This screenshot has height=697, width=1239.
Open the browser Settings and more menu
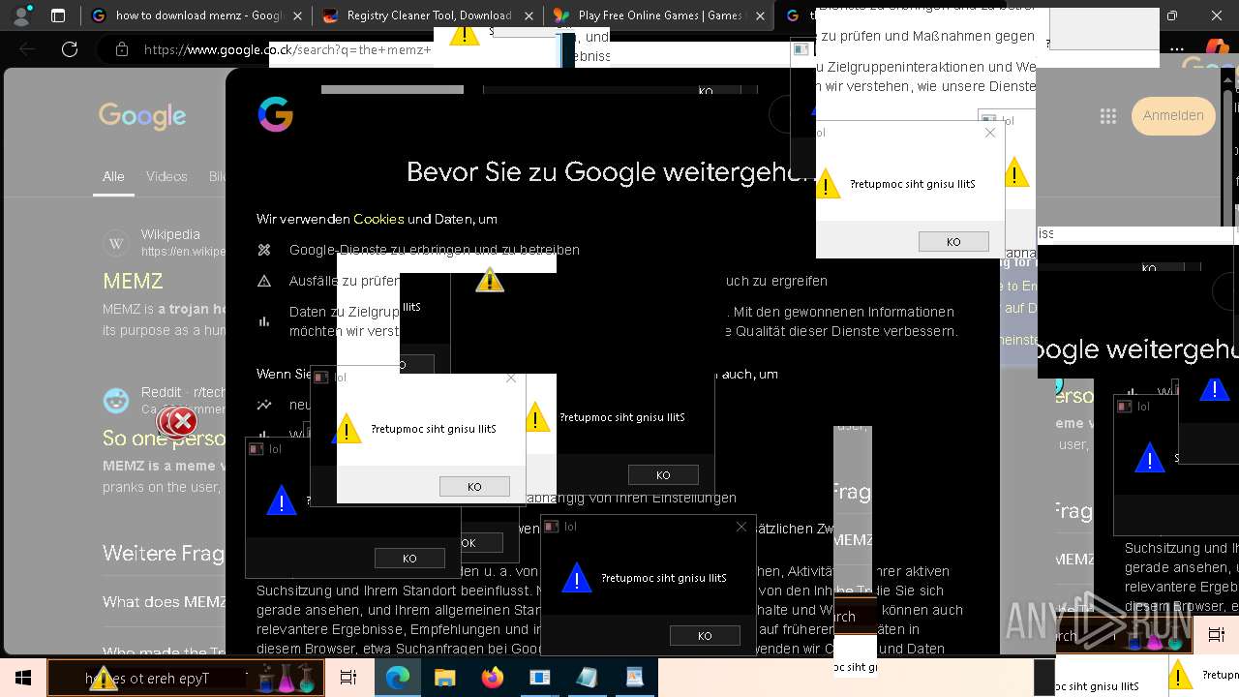(1177, 49)
